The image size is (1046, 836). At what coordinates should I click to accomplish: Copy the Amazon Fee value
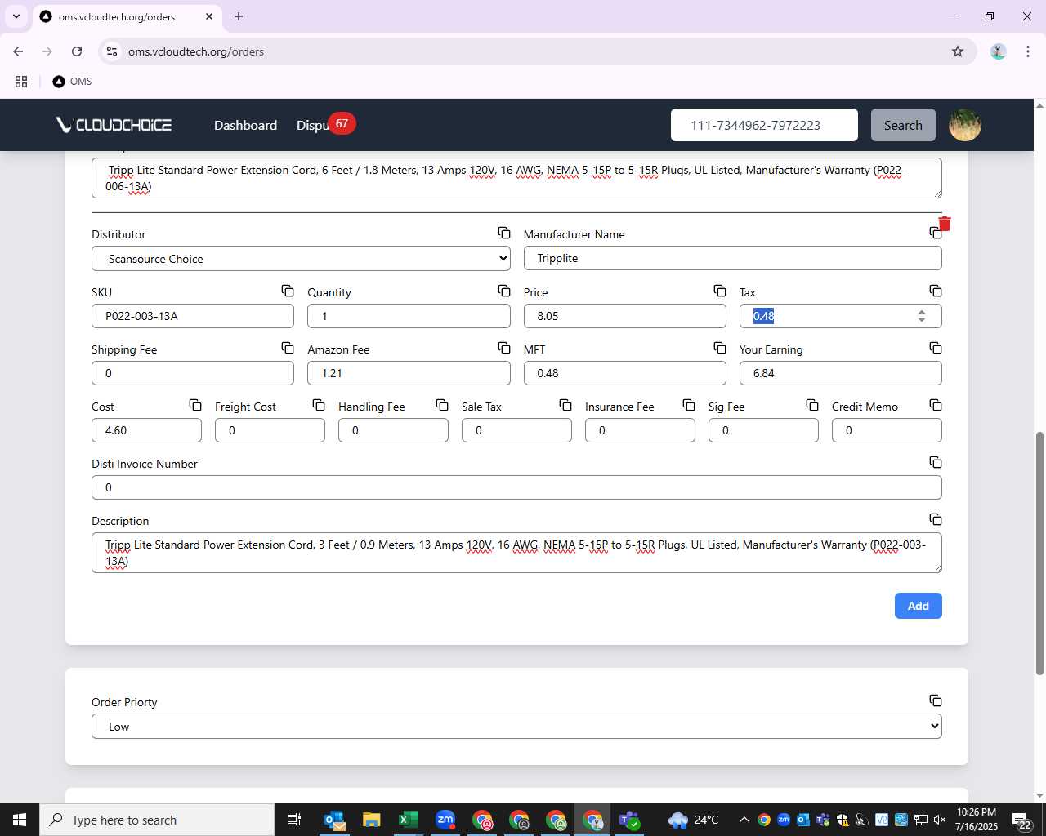click(504, 348)
